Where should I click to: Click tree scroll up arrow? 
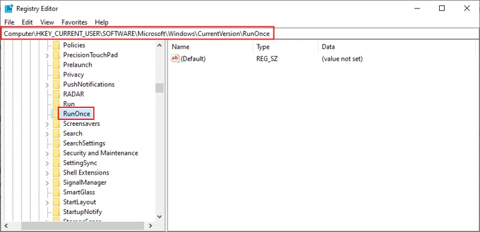point(159,45)
